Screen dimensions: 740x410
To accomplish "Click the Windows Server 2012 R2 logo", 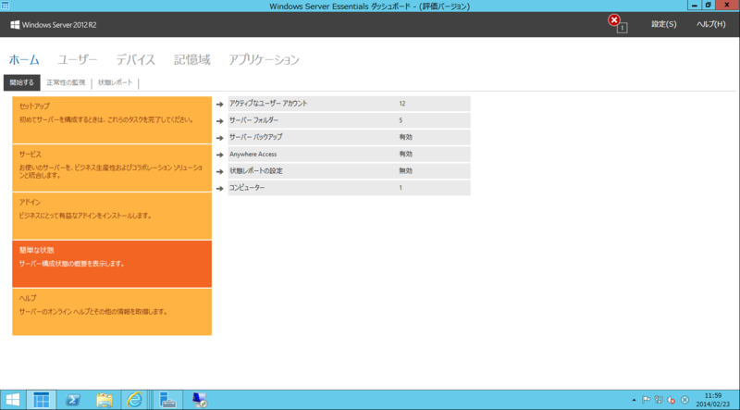I will click(x=54, y=25).
